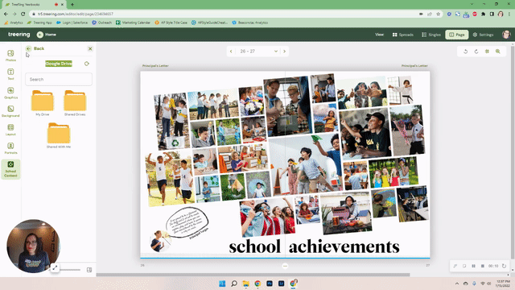Switch to Singles view
The image size is (515, 290).
(x=431, y=35)
